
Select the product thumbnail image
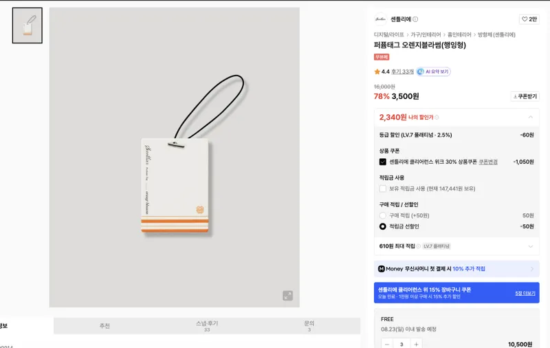27,25
